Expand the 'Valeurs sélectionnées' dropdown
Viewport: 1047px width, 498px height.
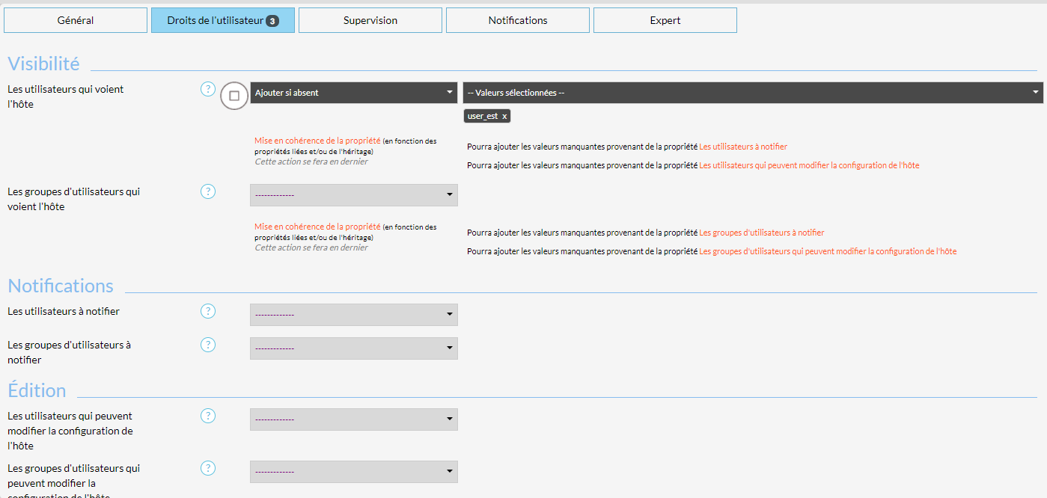pos(752,93)
